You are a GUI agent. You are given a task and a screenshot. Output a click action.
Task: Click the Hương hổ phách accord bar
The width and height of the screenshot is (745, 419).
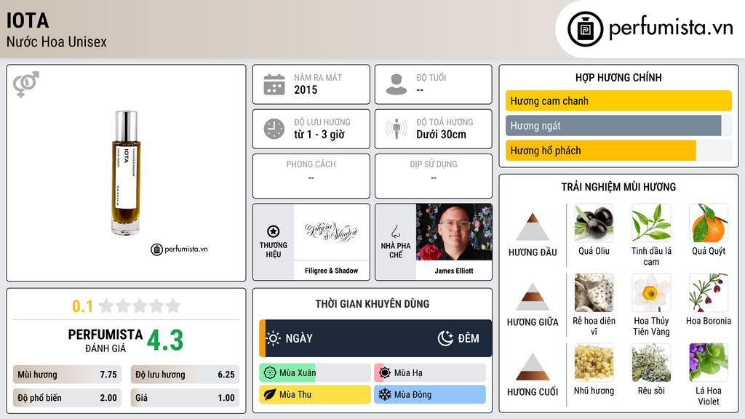pos(618,151)
